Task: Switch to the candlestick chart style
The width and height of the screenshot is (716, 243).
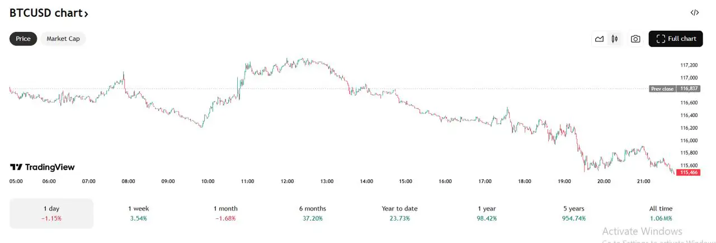Action: point(615,39)
